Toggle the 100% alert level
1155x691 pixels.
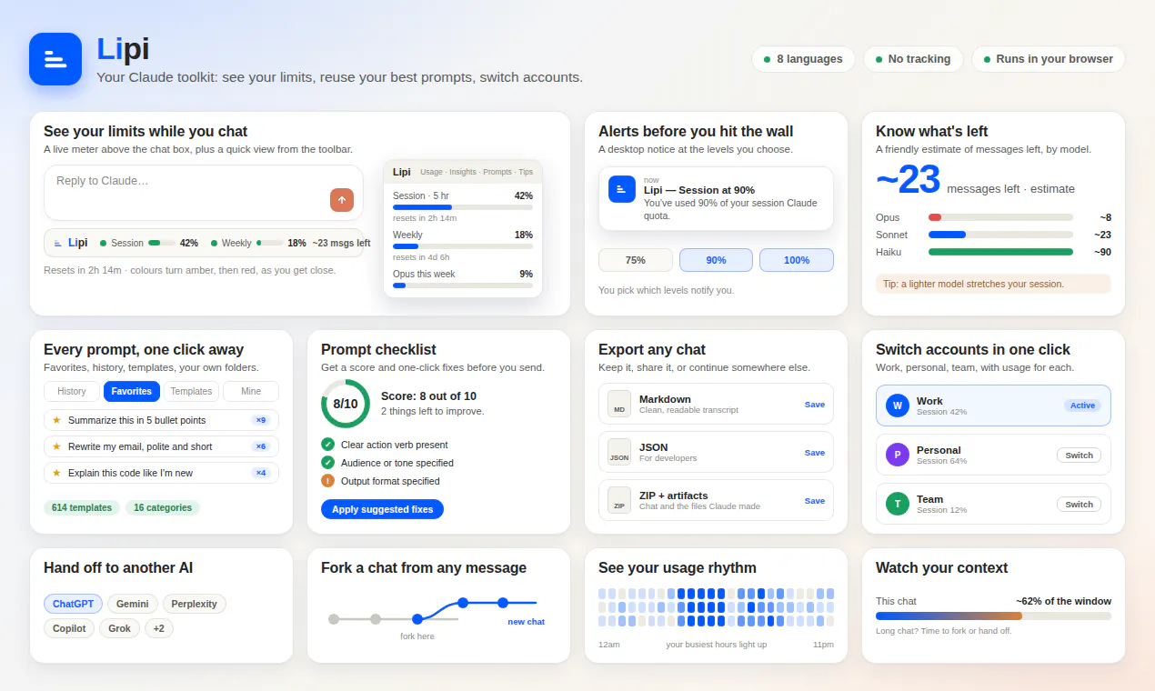click(797, 260)
